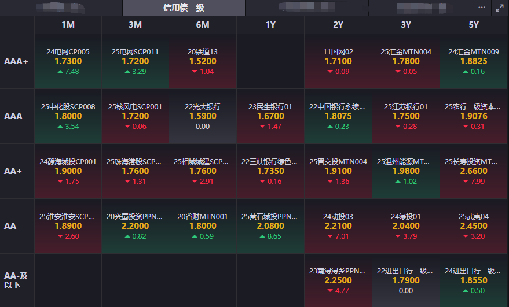Select the 3M maturity column header

pyautogui.click(x=136, y=25)
